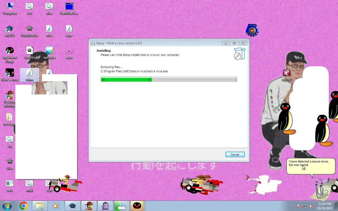
Task: Open the netscape folder
Action: click(9, 119)
